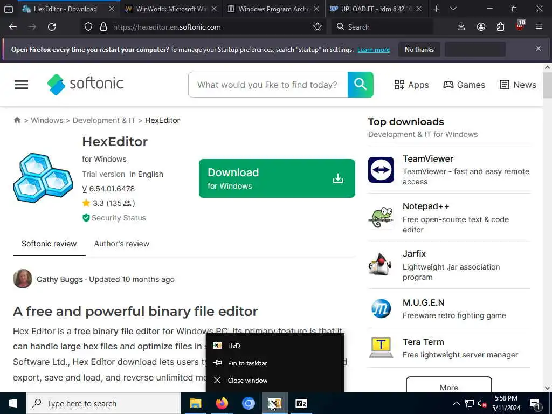Click the Development & IT breadcrumb
This screenshot has height=414, width=552.
pos(104,120)
